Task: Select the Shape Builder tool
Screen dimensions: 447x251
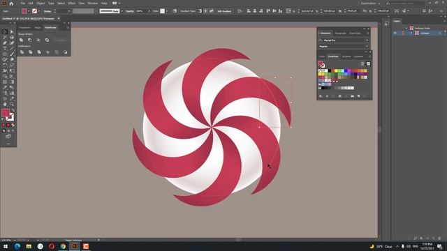Action: click(5, 76)
